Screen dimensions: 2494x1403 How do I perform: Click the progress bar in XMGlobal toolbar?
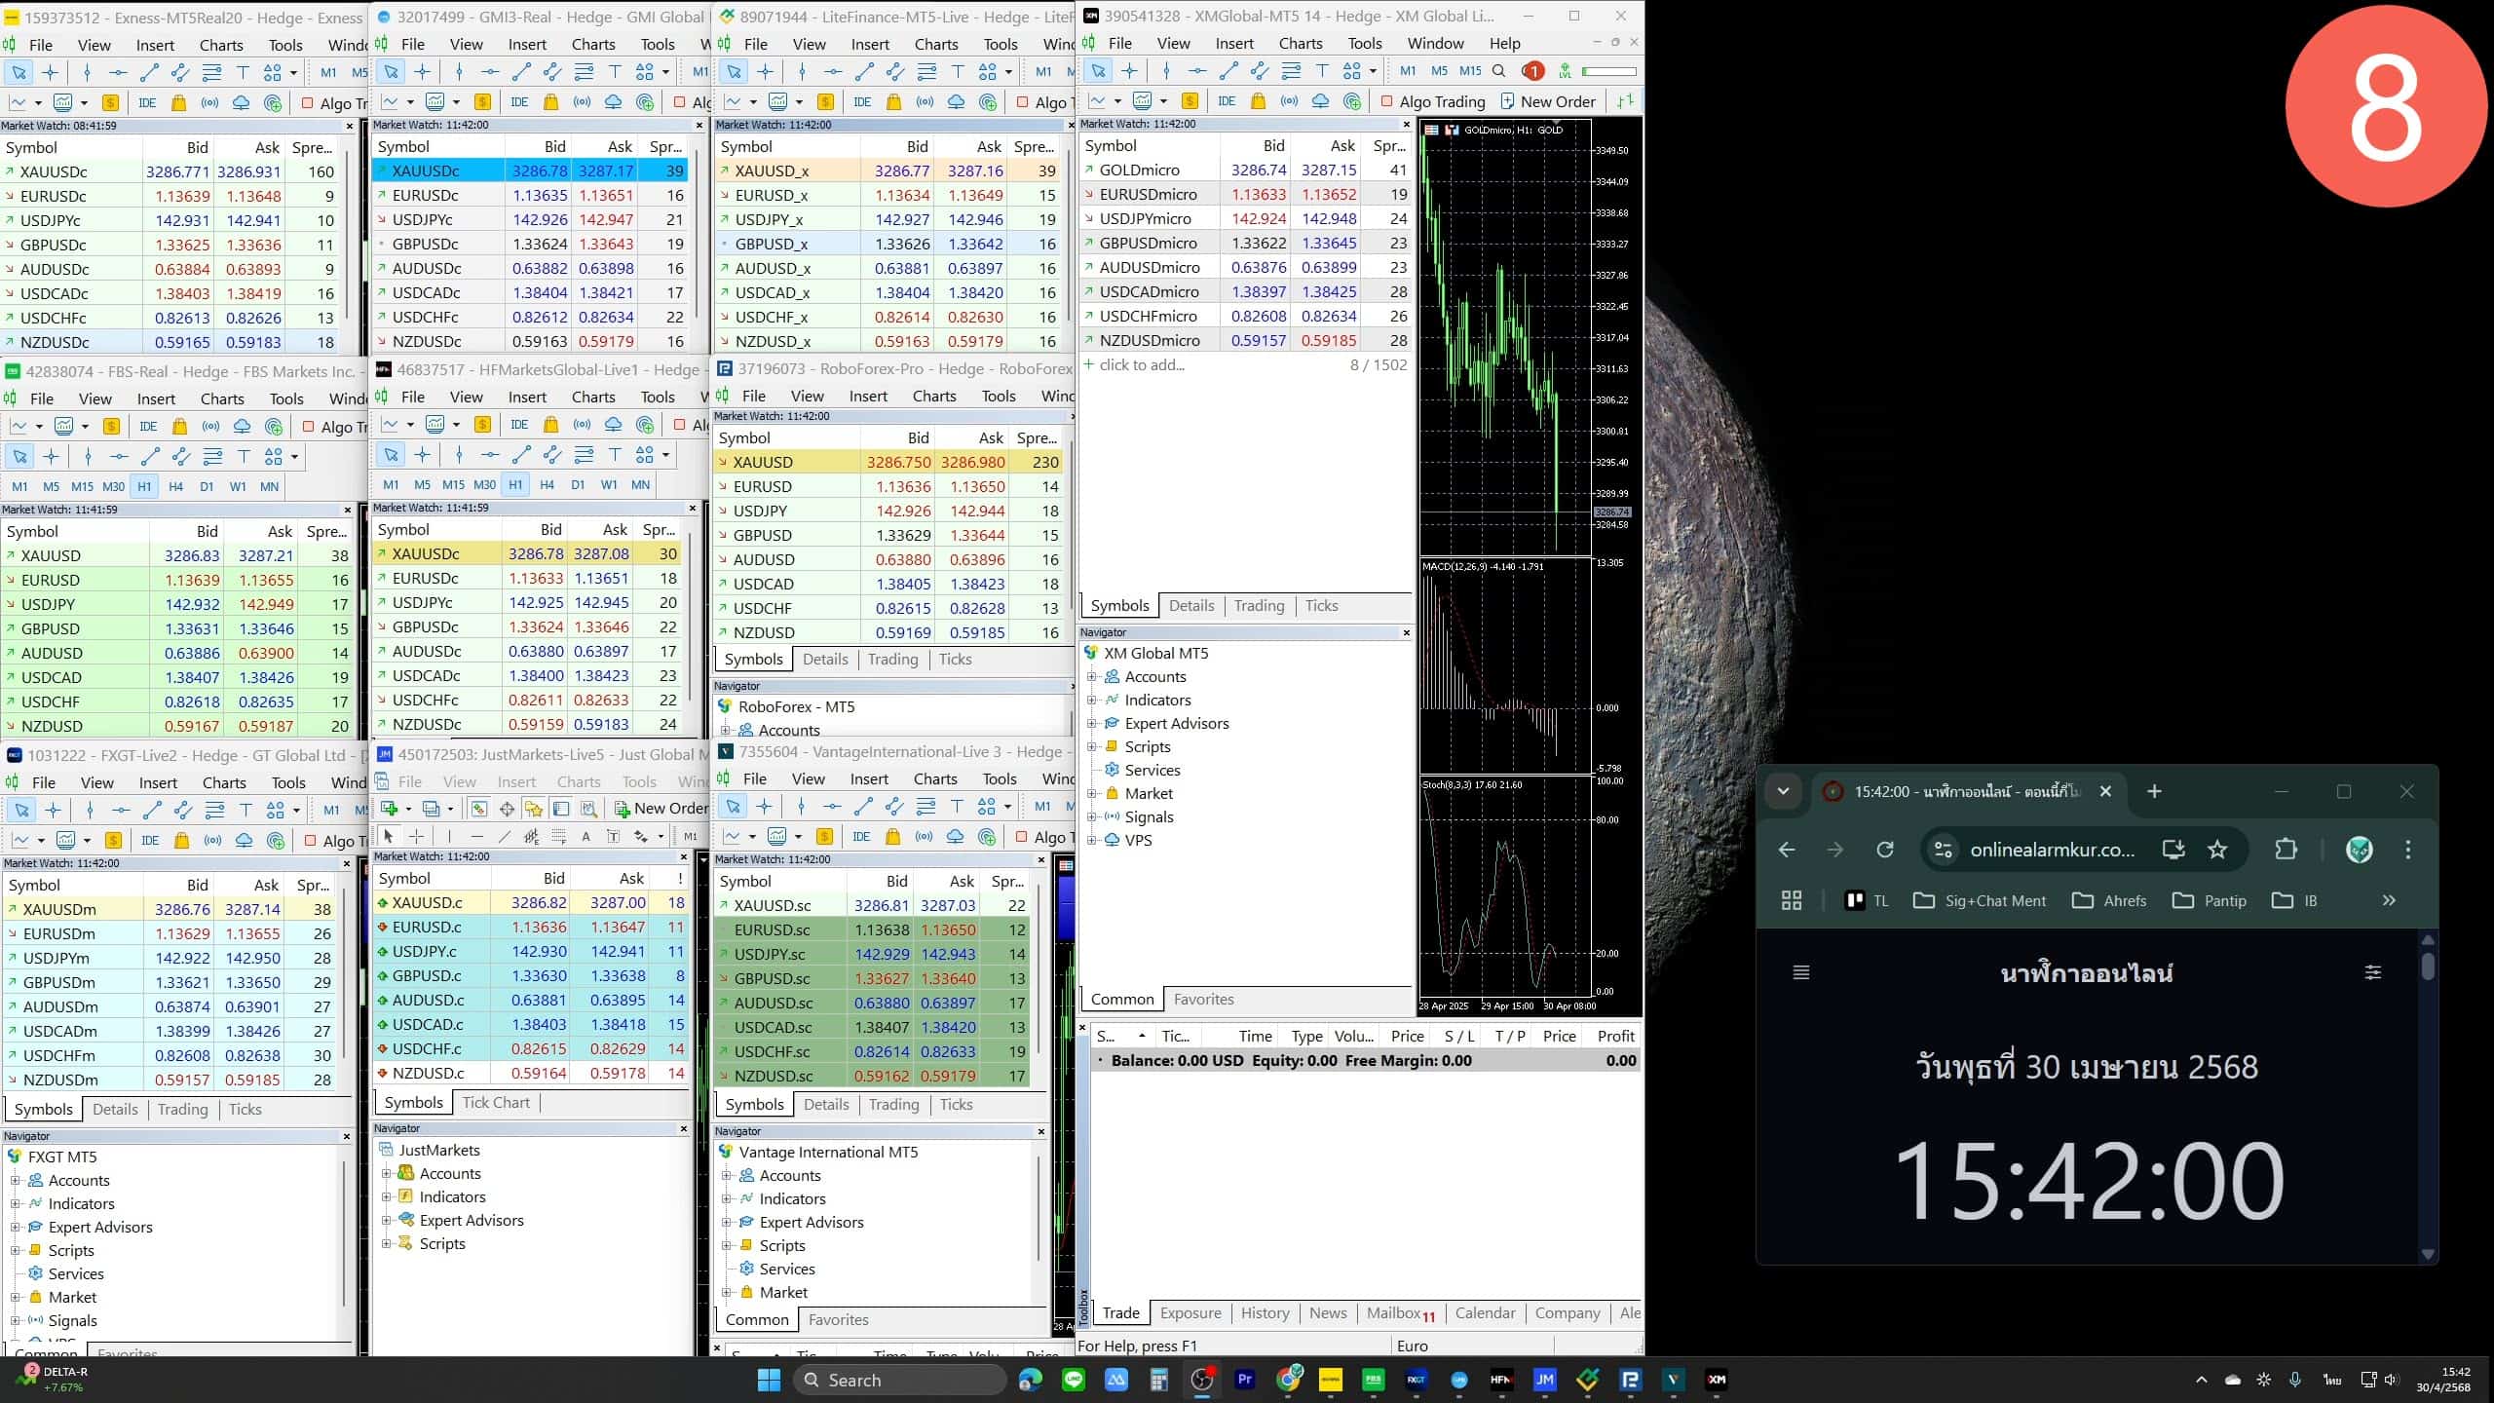pos(1609,71)
